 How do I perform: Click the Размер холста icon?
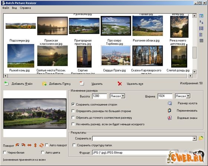[170, 103]
